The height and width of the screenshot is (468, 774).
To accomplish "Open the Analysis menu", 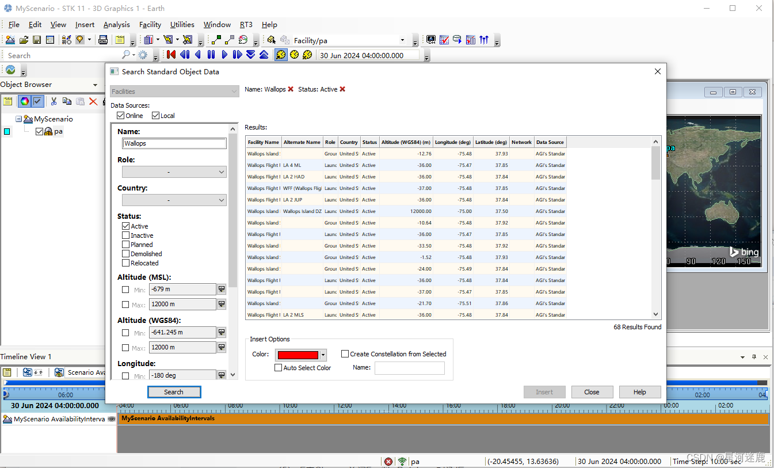I will 117,25.
